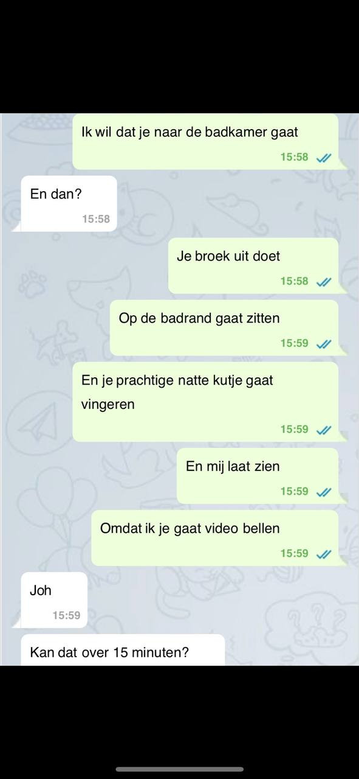
Task: Tap double checkmark on the badkamer message
Action: [x=324, y=158]
